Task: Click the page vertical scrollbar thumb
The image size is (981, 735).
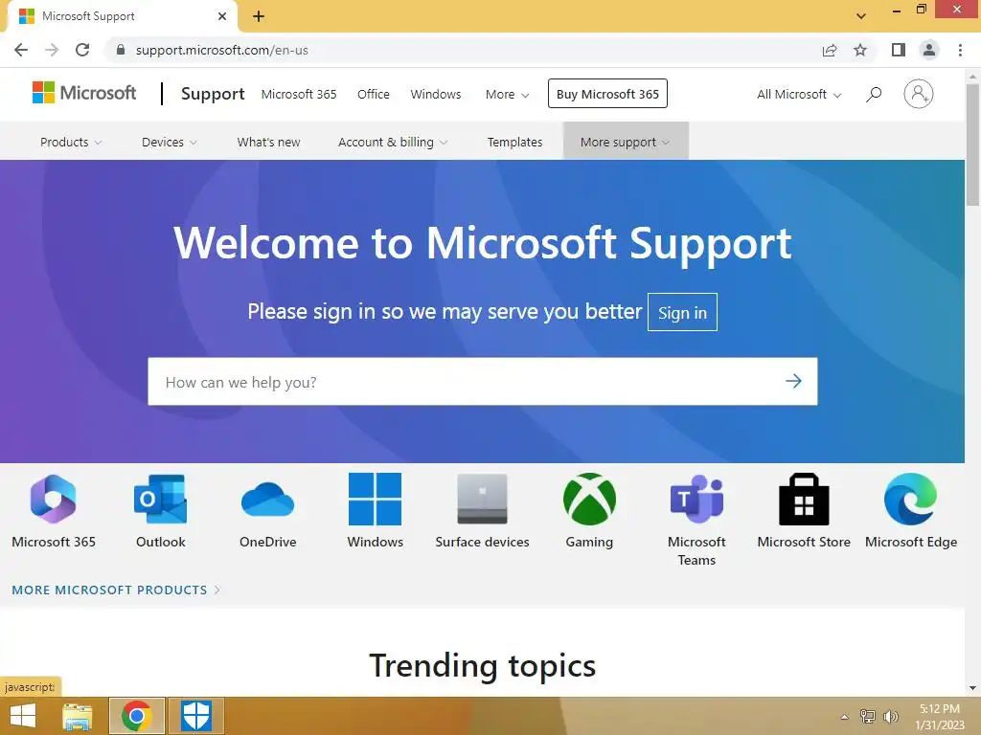Action: point(973,144)
